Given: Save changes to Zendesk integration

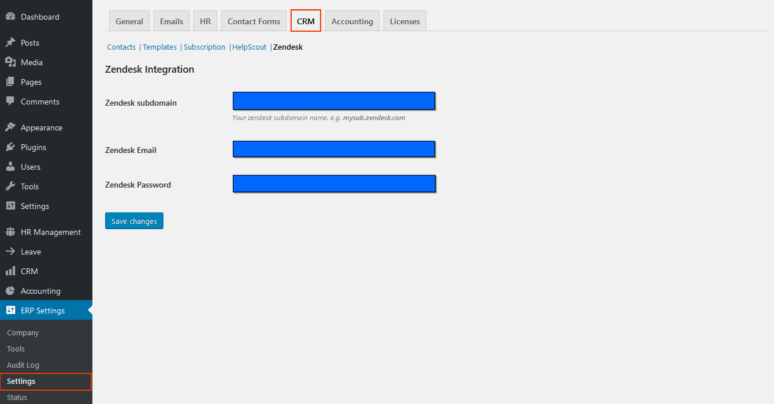Looking at the screenshot, I should click(x=134, y=221).
